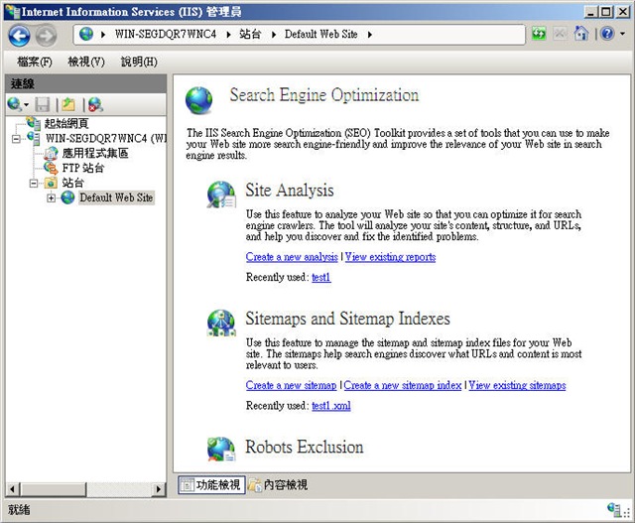The width and height of the screenshot is (635, 523).
Task: Click the stop icon in address toolbar
Action: pos(560,34)
